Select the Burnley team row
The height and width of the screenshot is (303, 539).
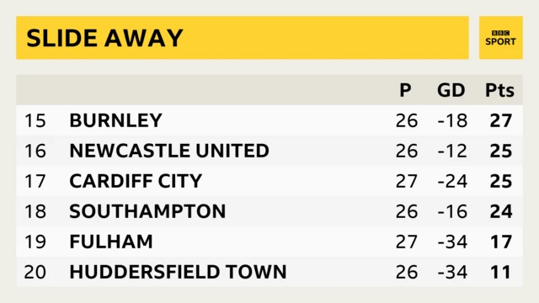click(269, 120)
